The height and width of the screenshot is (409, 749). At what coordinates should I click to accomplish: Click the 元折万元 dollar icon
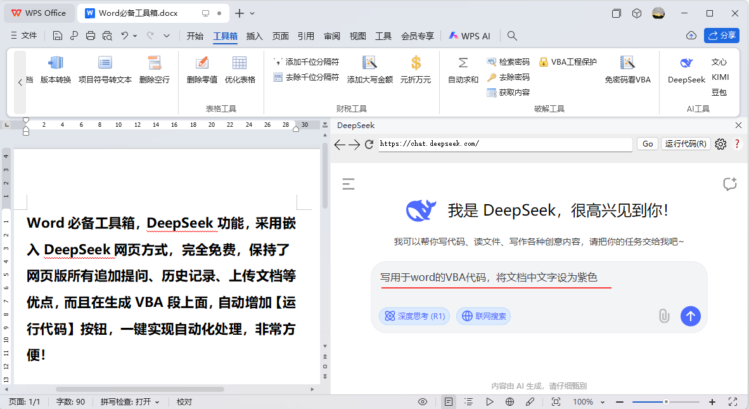tap(416, 63)
